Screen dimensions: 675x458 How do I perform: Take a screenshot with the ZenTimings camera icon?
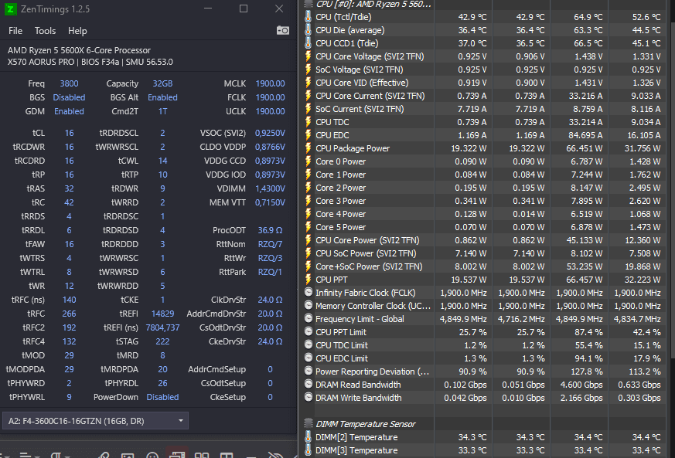point(283,31)
